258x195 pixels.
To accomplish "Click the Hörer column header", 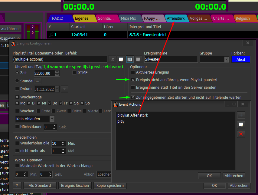I will (x=115, y=27).
